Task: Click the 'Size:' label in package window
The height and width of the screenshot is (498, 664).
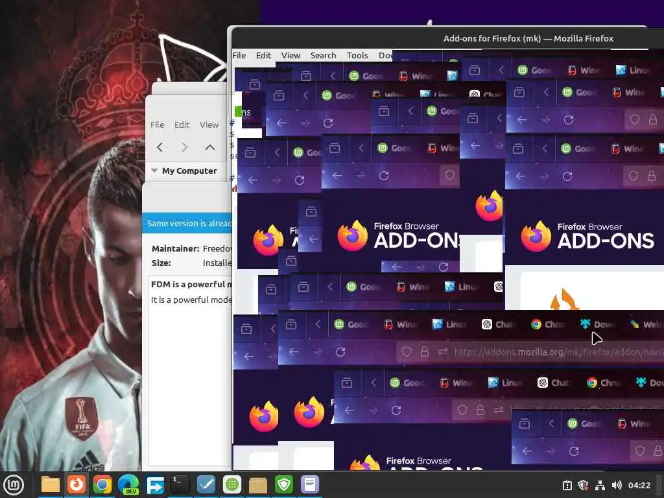Action: pos(161,263)
